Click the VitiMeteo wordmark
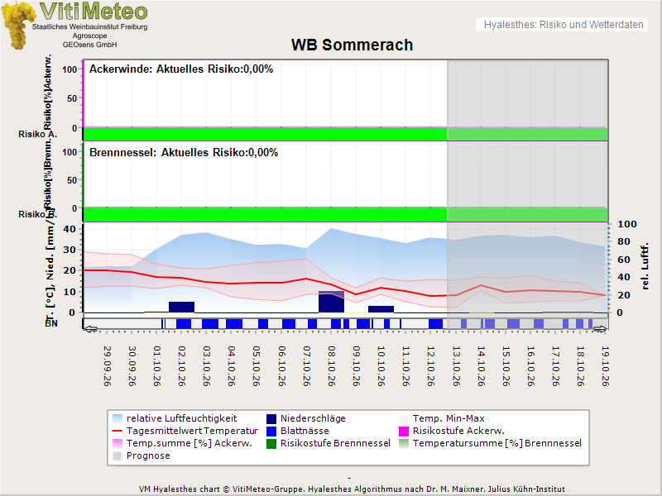Viewport: 662px width, 496px height. pyautogui.click(x=94, y=11)
